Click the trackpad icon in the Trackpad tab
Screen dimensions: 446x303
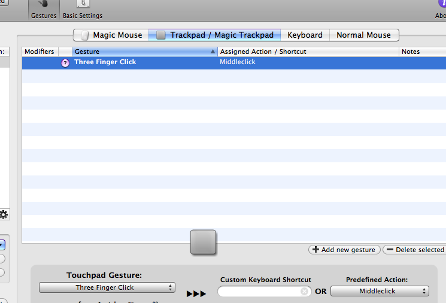160,35
